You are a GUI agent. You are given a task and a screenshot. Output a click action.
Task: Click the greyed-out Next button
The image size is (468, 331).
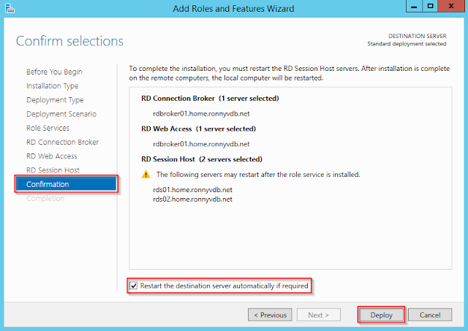pyautogui.click(x=318, y=315)
